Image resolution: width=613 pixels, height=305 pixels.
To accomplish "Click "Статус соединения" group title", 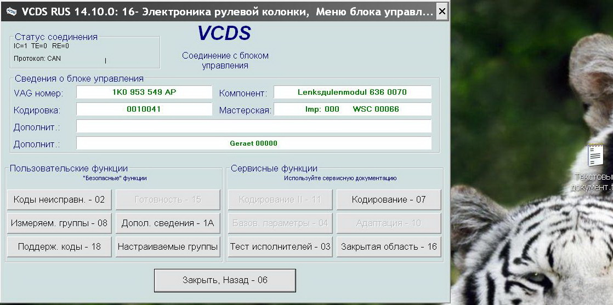I will pyautogui.click(x=56, y=37).
